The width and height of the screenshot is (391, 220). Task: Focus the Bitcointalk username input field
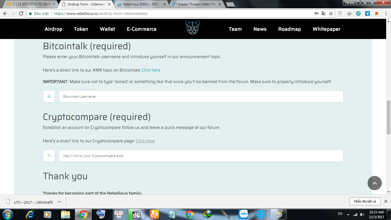pos(201,97)
